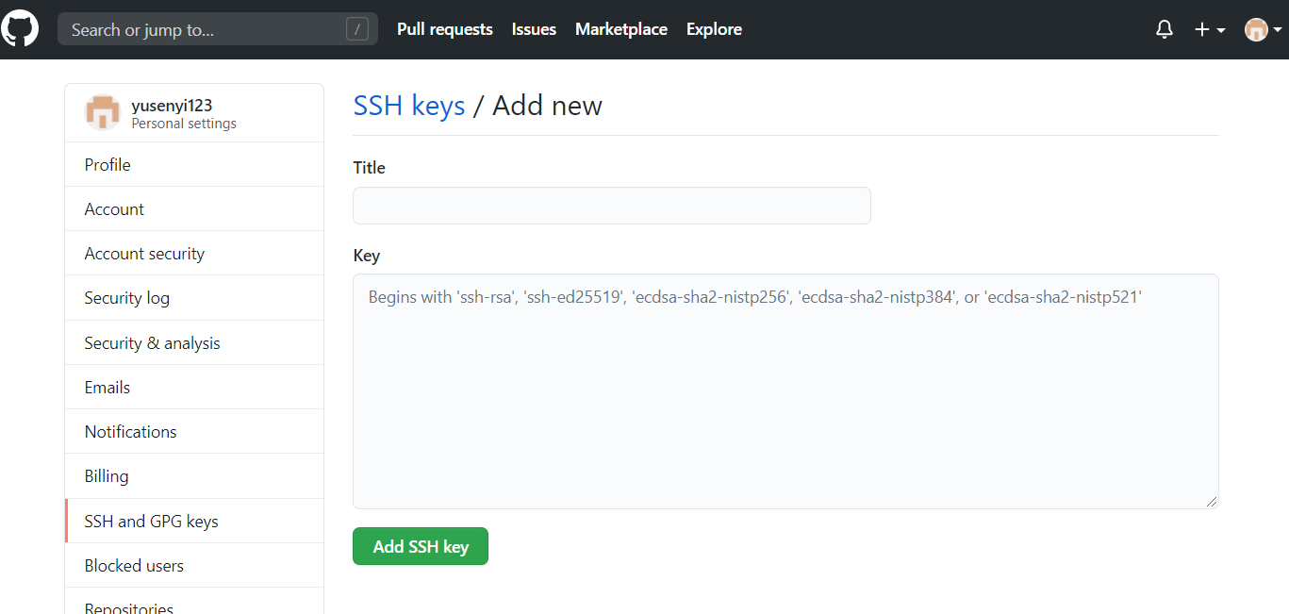Click the Personal settings text
This screenshot has height=614, width=1289.
pyautogui.click(x=184, y=124)
